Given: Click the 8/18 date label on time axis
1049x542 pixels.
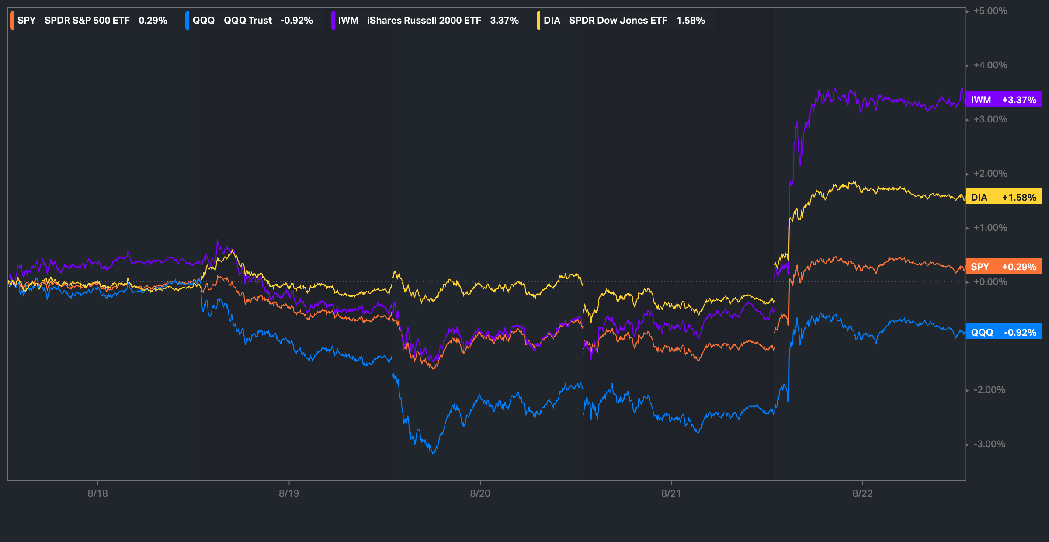Looking at the screenshot, I should click(x=97, y=493).
